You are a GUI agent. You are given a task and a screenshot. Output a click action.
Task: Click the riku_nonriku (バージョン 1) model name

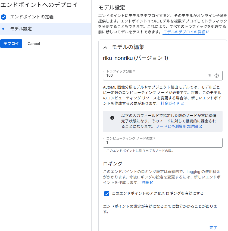coord(136,58)
